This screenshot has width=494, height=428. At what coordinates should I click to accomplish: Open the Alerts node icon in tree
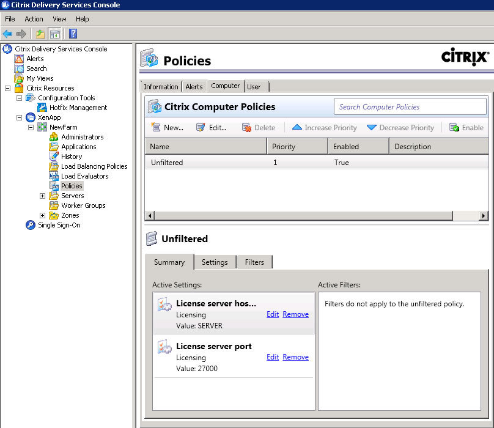coord(19,59)
